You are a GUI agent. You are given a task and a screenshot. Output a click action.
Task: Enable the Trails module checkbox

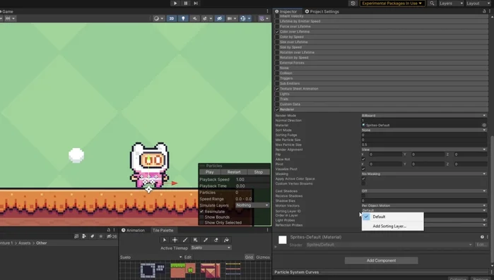pyautogui.click(x=277, y=99)
